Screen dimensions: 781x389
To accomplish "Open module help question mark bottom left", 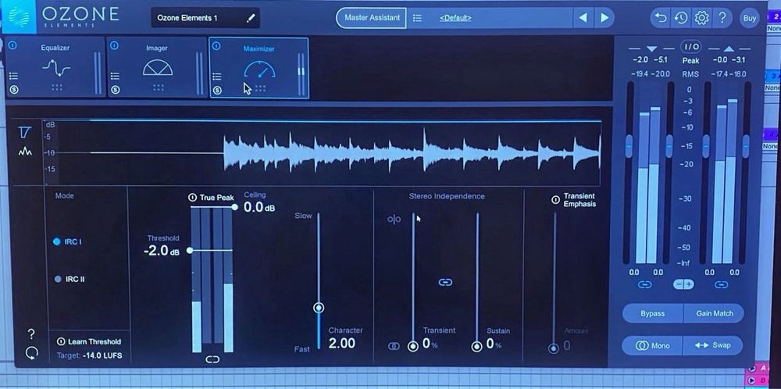I will click(31, 334).
